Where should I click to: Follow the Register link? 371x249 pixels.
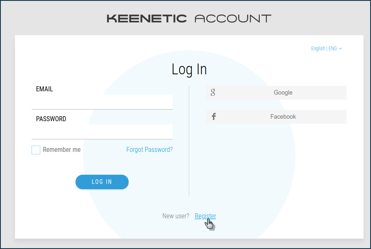click(205, 216)
